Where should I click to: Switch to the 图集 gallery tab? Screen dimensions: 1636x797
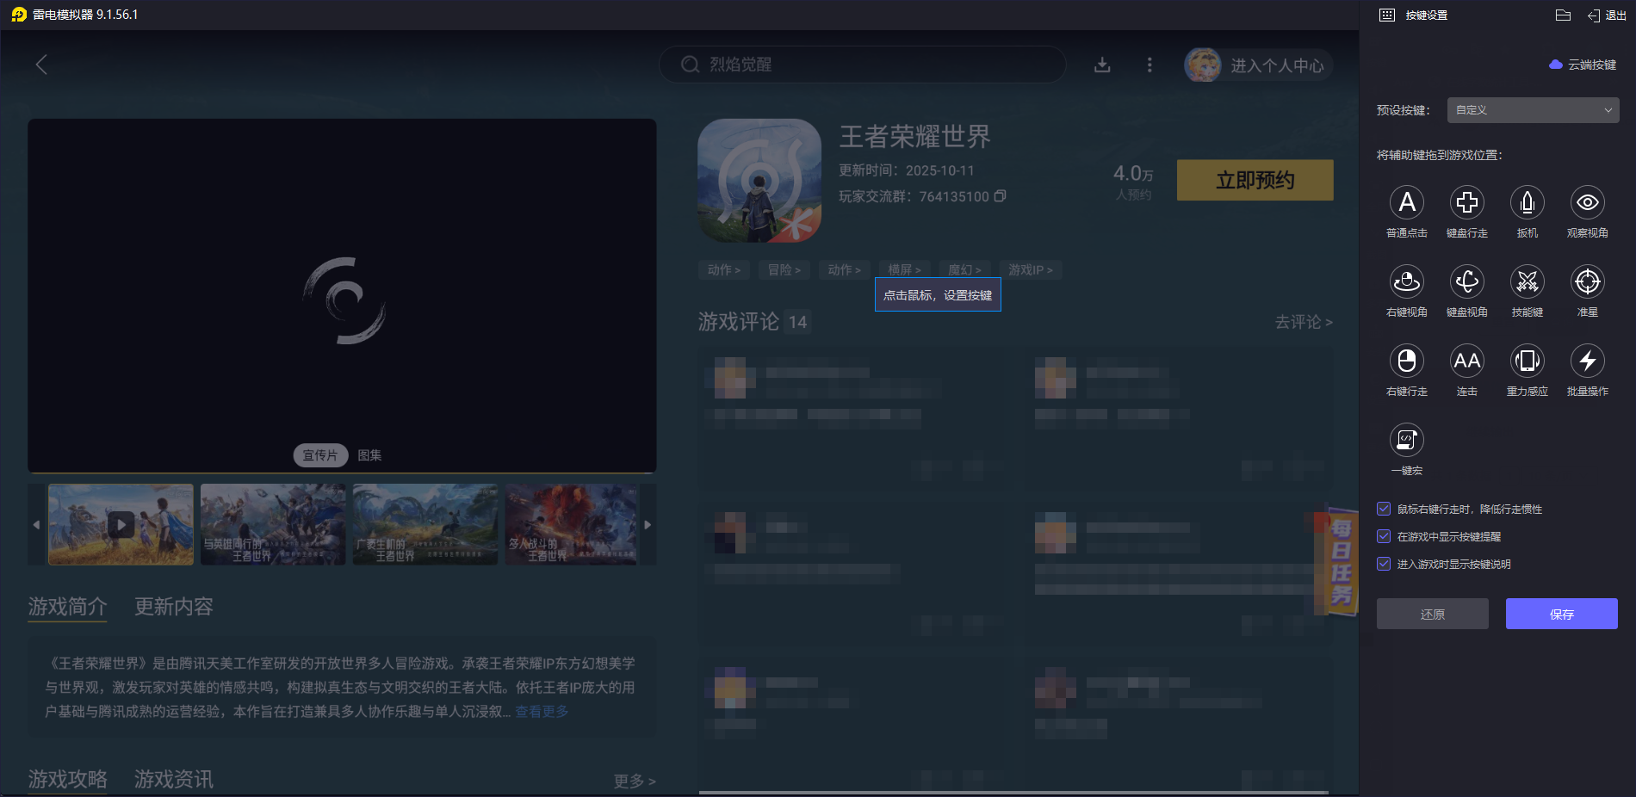pos(370,455)
